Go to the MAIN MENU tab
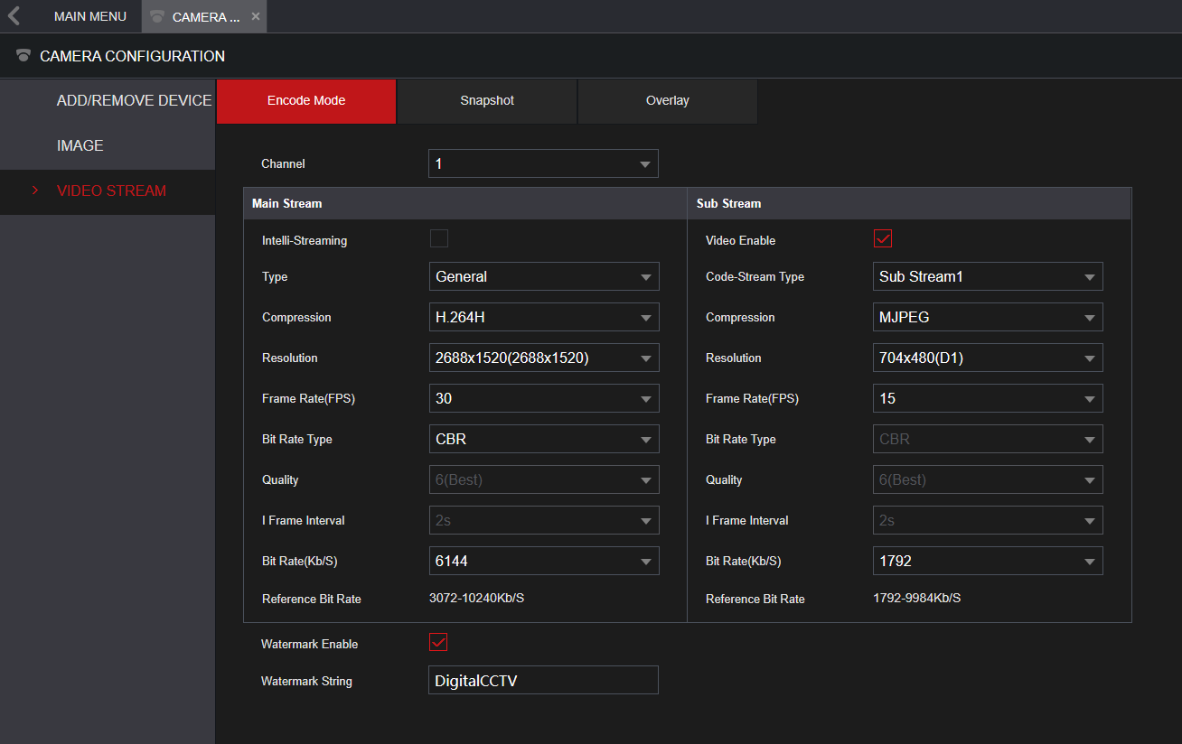The image size is (1182, 744). click(89, 15)
